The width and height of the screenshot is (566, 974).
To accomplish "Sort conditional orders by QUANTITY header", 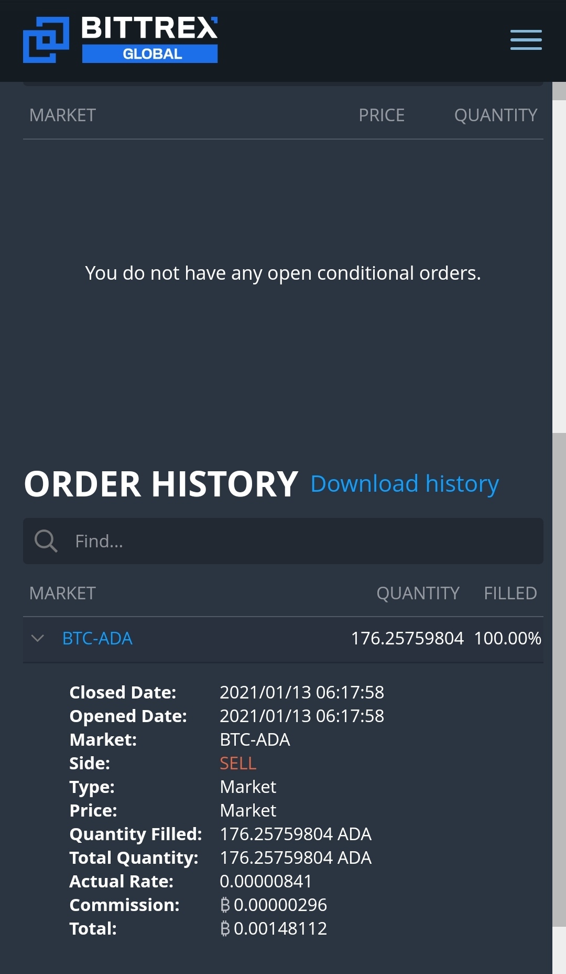I will point(495,115).
